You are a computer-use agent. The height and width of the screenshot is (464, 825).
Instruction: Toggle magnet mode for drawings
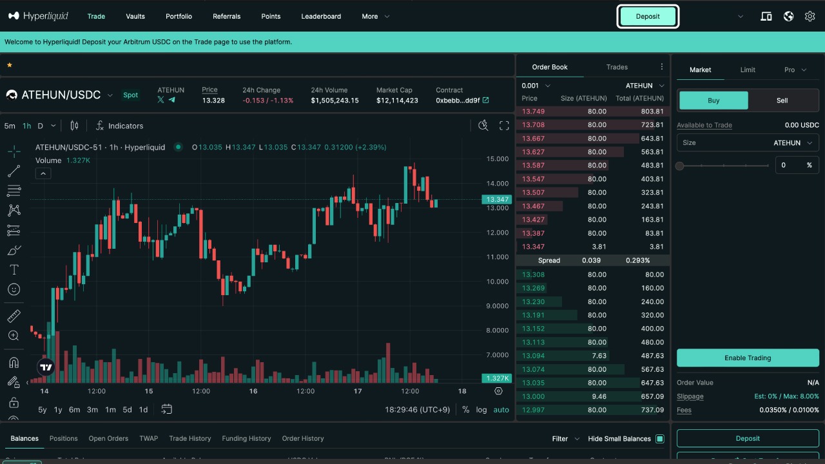[14, 362]
